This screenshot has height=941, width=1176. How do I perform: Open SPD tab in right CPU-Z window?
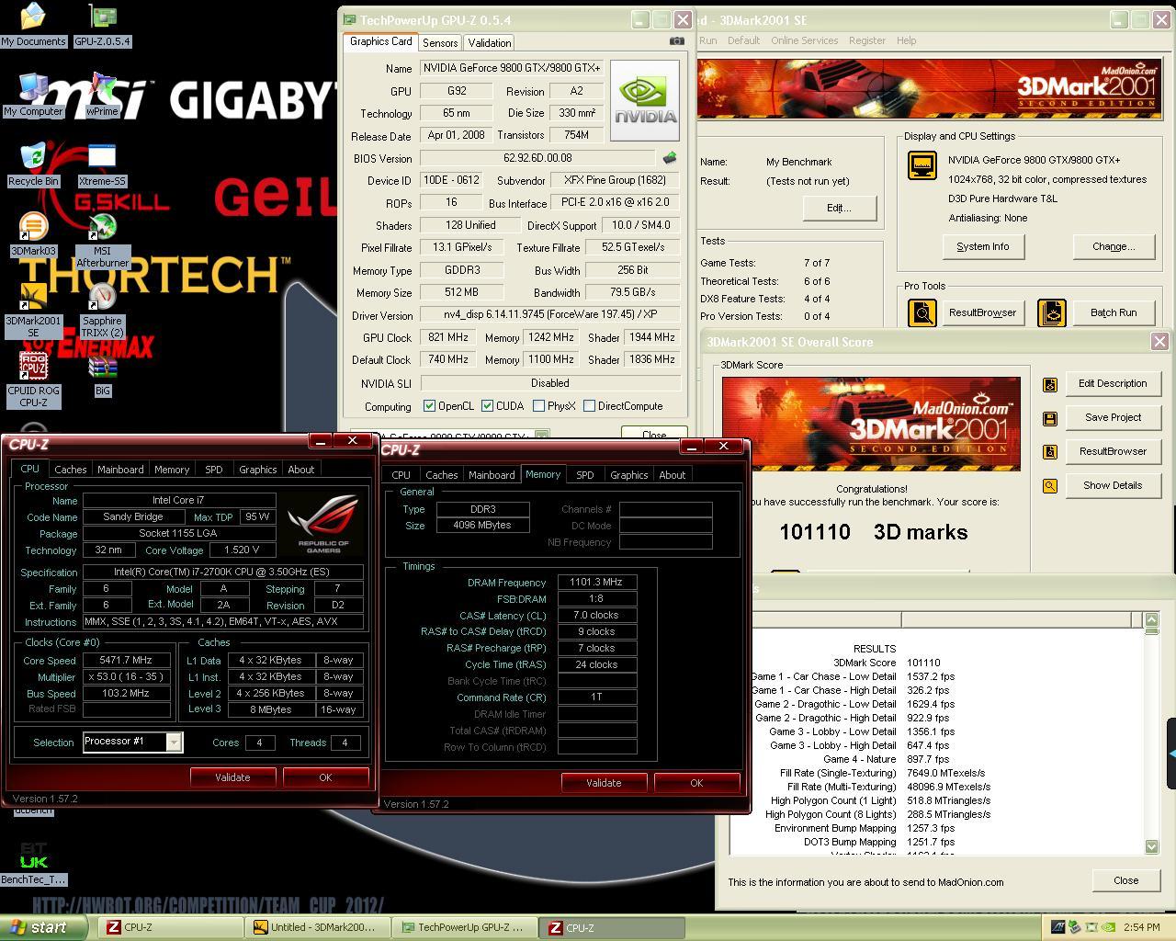coord(585,475)
